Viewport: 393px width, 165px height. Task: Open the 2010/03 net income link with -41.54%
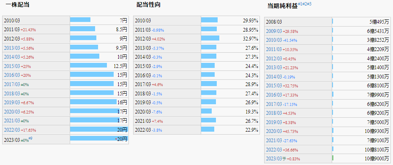tap(274, 40)
